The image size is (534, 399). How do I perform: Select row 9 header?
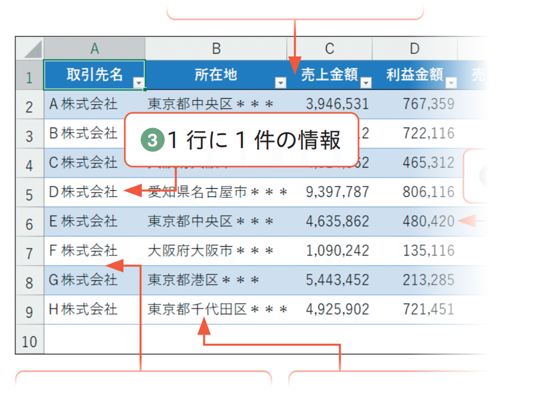(30, 309)
